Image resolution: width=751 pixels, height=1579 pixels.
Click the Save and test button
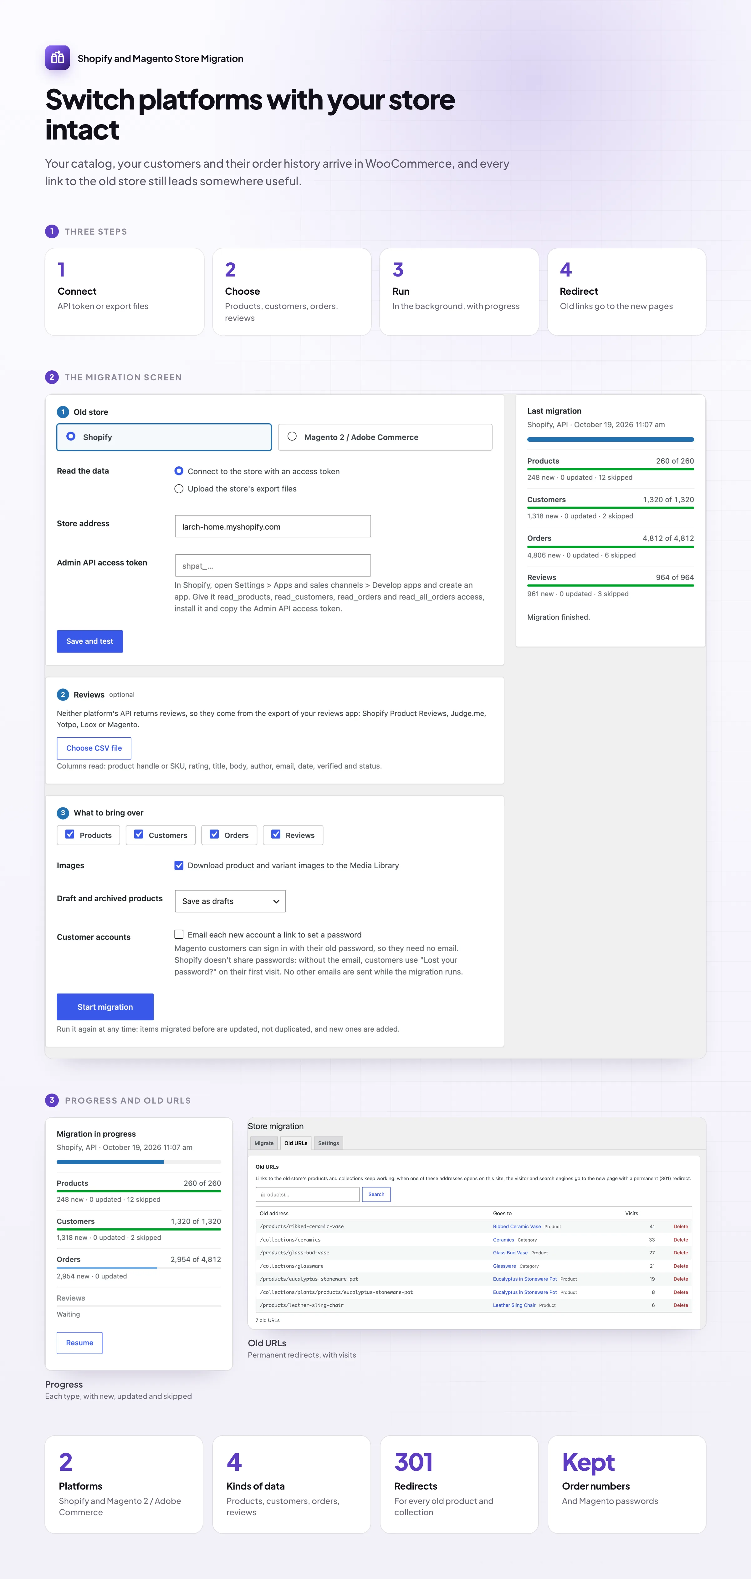[89, 641]
